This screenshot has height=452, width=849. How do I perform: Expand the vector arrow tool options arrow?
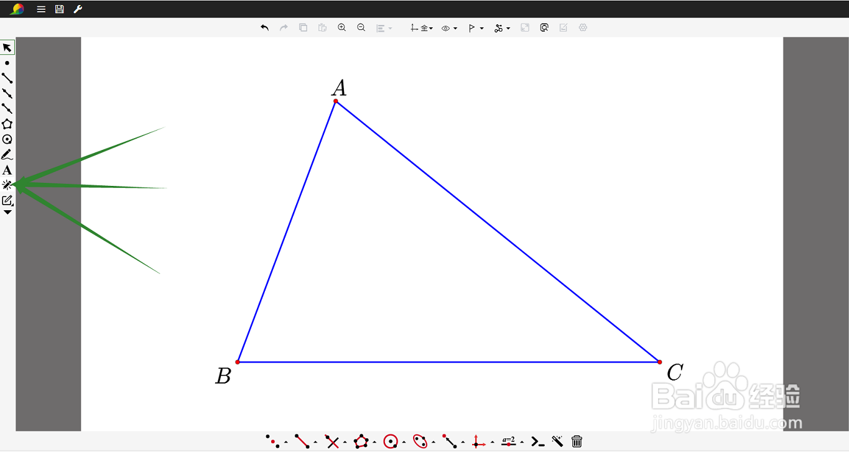click(463, 443)
